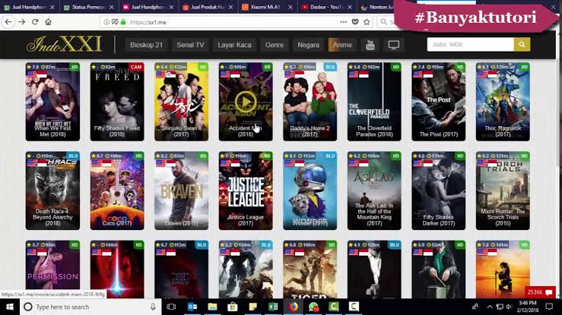This screenshot has width=562, height=315.
Task: Open Microsoft Store from the taskbar
Action: 232,307
